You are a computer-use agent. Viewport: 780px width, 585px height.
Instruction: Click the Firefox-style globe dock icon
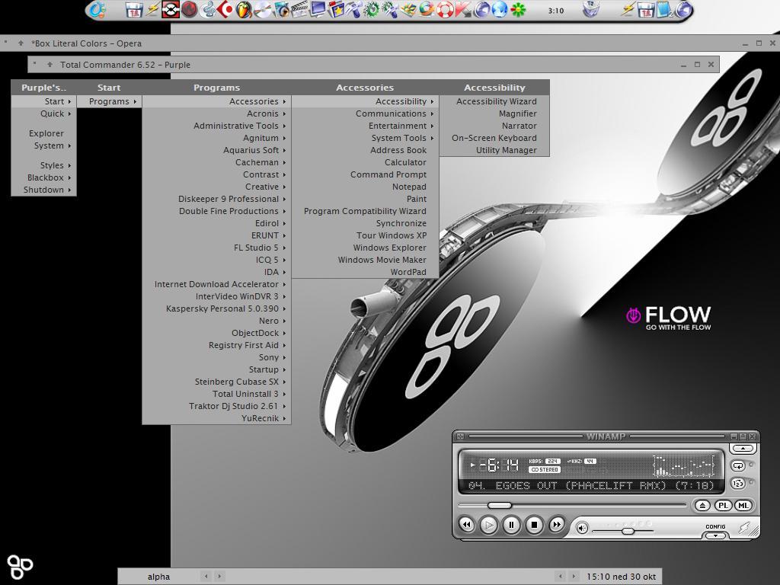(427, 10)
